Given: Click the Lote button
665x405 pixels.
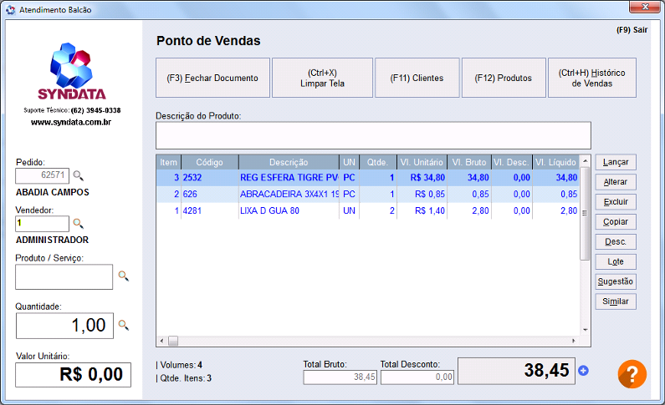Looking at the screenshot, I should point(616,261).
